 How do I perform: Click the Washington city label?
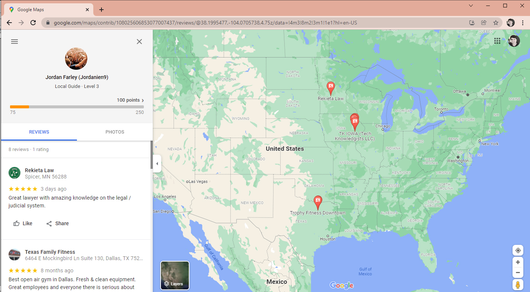pos(458,161)
